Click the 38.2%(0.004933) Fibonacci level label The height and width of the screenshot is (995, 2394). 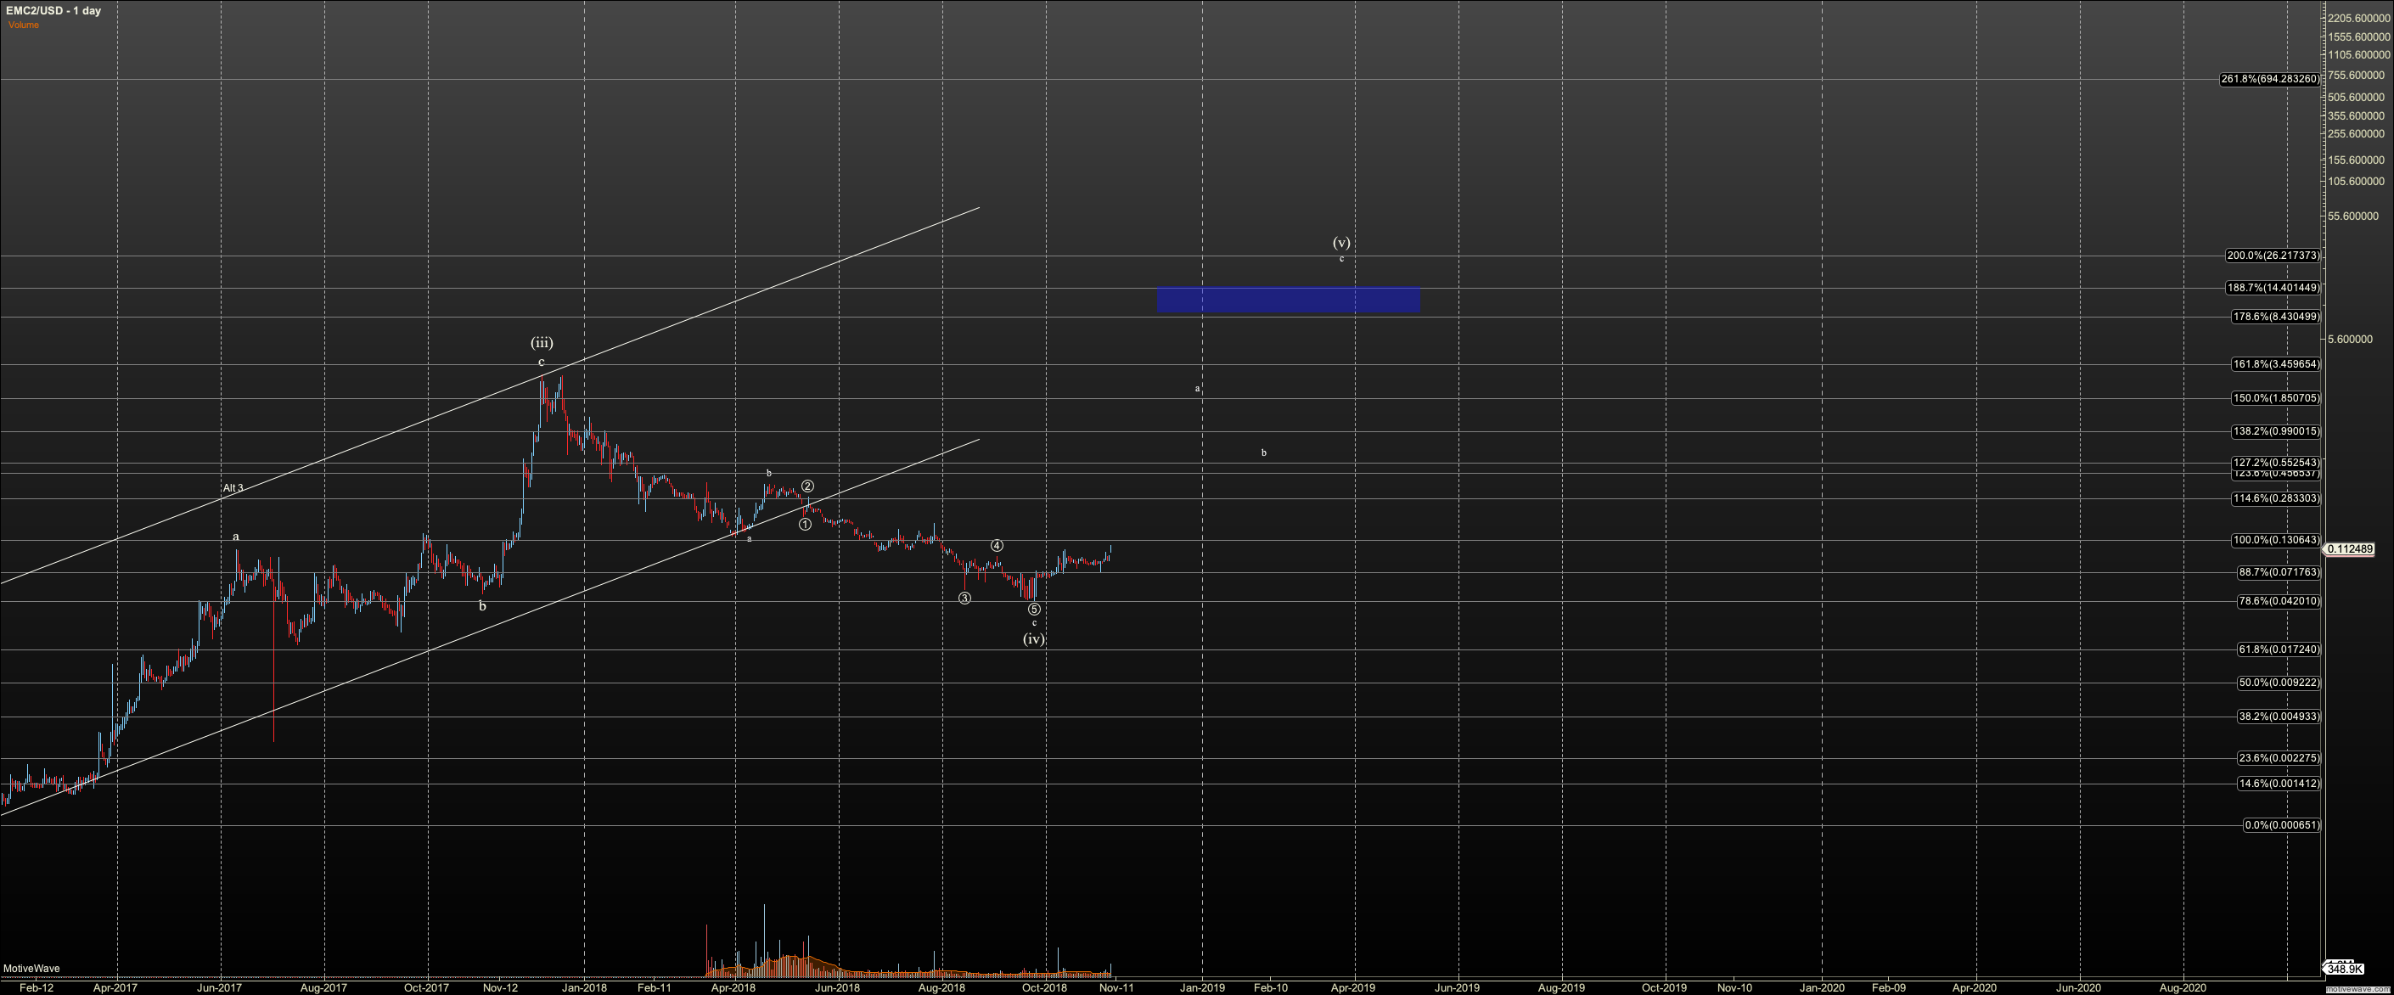2278,717
